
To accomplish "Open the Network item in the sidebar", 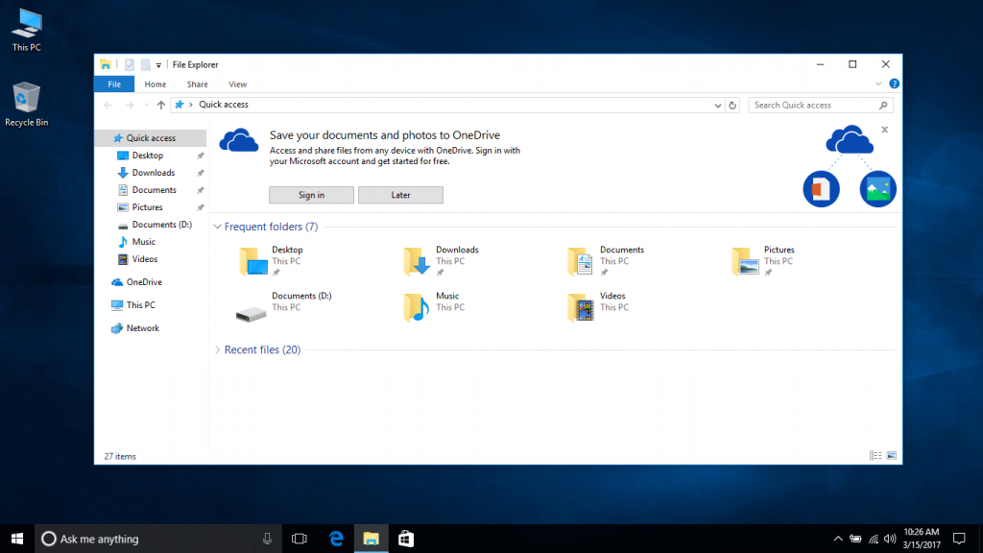I will (145, 327).
